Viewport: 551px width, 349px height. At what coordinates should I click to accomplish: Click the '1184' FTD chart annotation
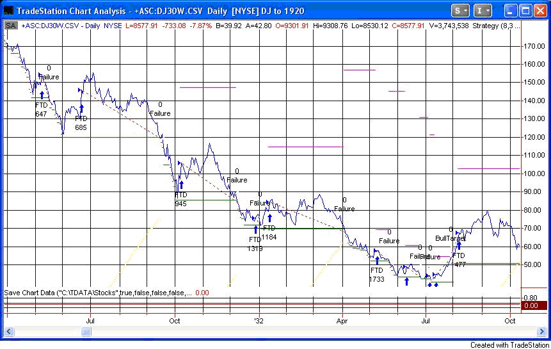[x=269, y=237]
